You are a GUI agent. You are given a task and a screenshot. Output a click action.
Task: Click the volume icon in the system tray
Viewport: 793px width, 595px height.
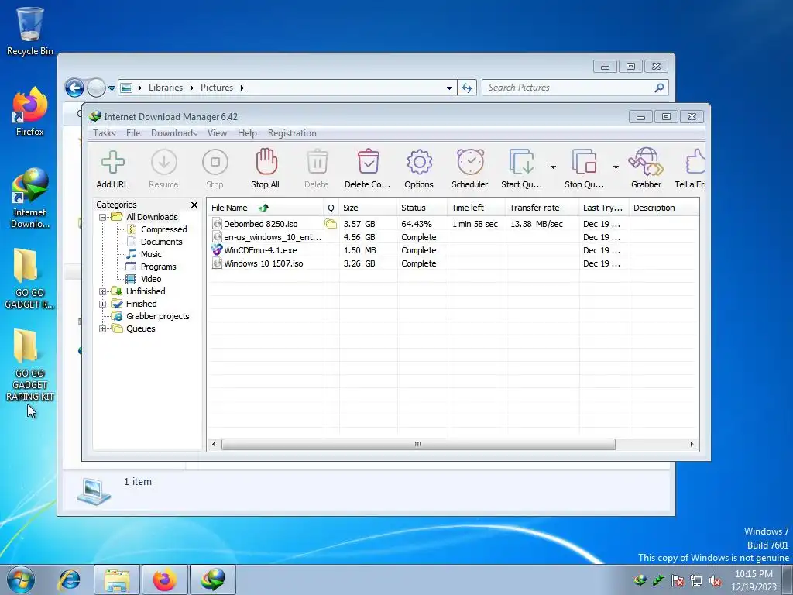pos(715,581)
